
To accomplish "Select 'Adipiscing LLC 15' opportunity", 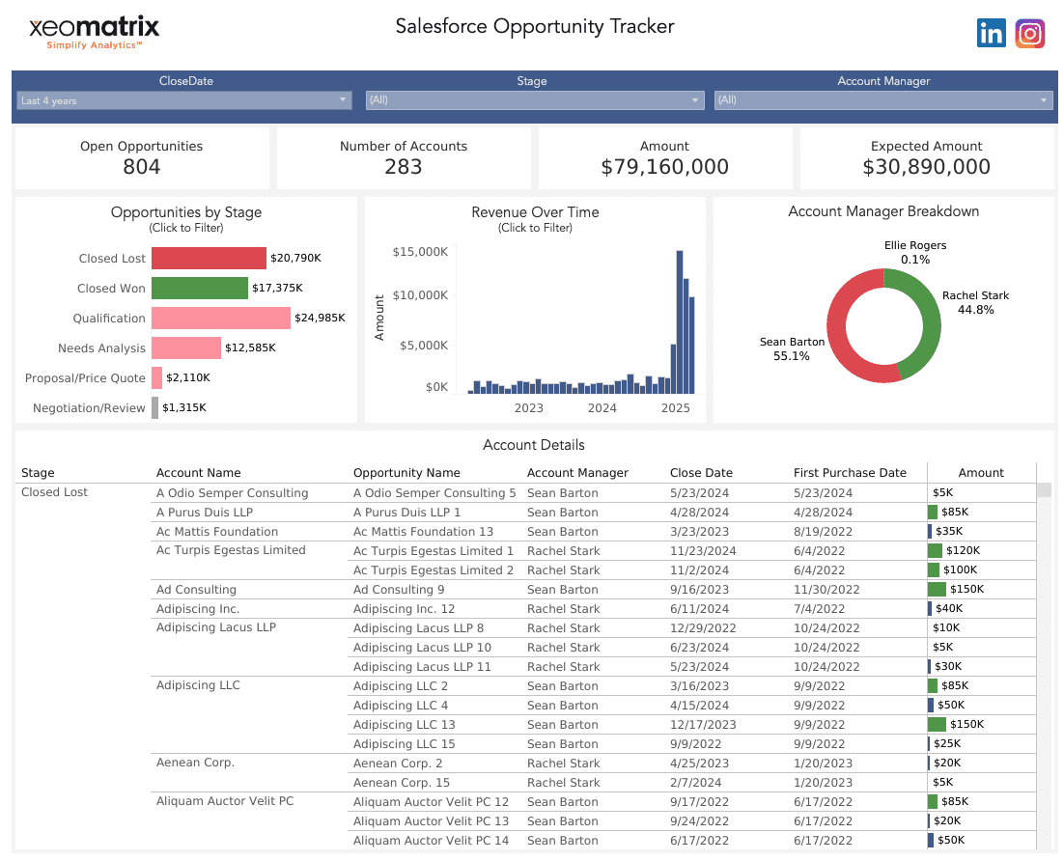I will [404, 744].
